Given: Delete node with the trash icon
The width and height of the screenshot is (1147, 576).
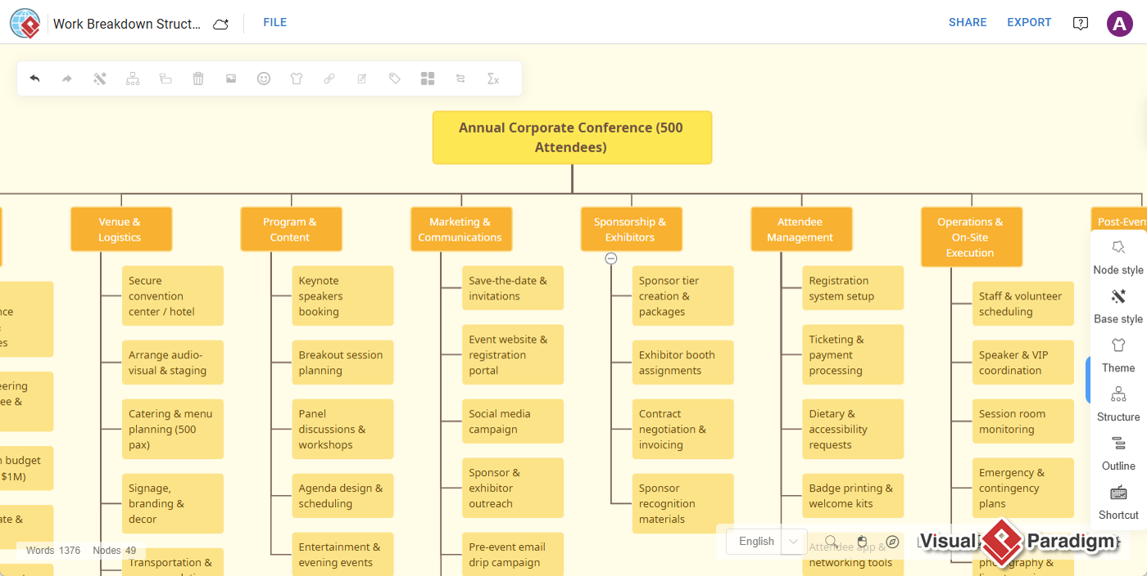Looking at the screenshot, I should click(x=198, y=79).
